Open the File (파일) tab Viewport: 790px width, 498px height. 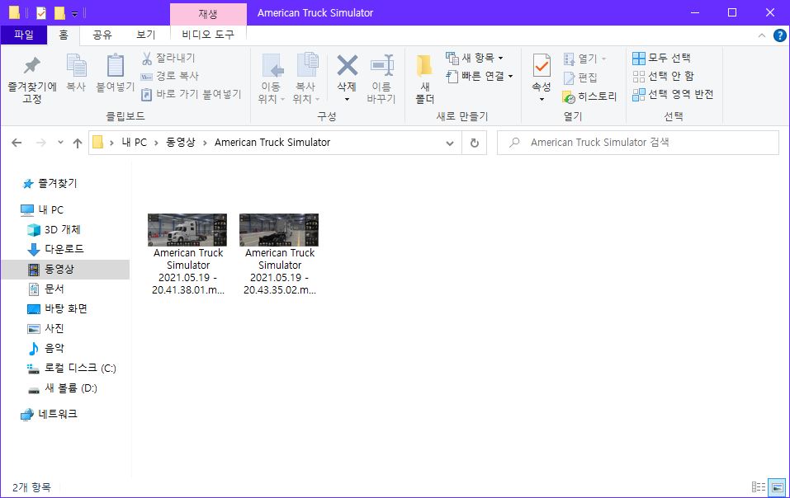point(24,35)
